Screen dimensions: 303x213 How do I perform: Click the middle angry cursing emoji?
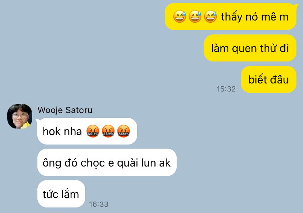[108, 131]
